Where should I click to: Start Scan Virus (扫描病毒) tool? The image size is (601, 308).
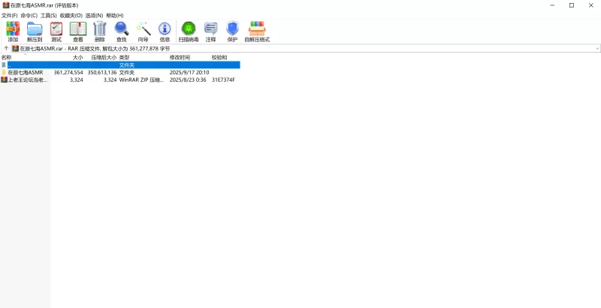click(x=189, y=32)
